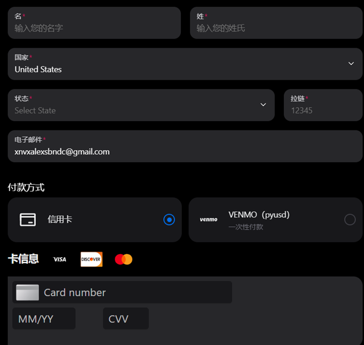Focus the Card number input

tap(122, 292)
